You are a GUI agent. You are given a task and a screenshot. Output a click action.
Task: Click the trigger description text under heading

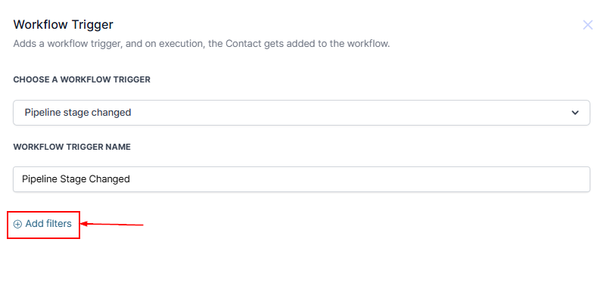(x=201, y=44)
